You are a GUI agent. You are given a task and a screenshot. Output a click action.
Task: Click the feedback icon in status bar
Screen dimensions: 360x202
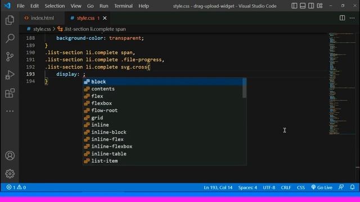(341, 187)
